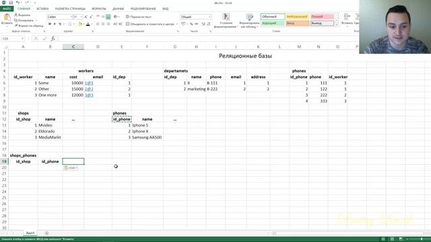
Task: Align text to the middle vertically
Action: (103, 17)
